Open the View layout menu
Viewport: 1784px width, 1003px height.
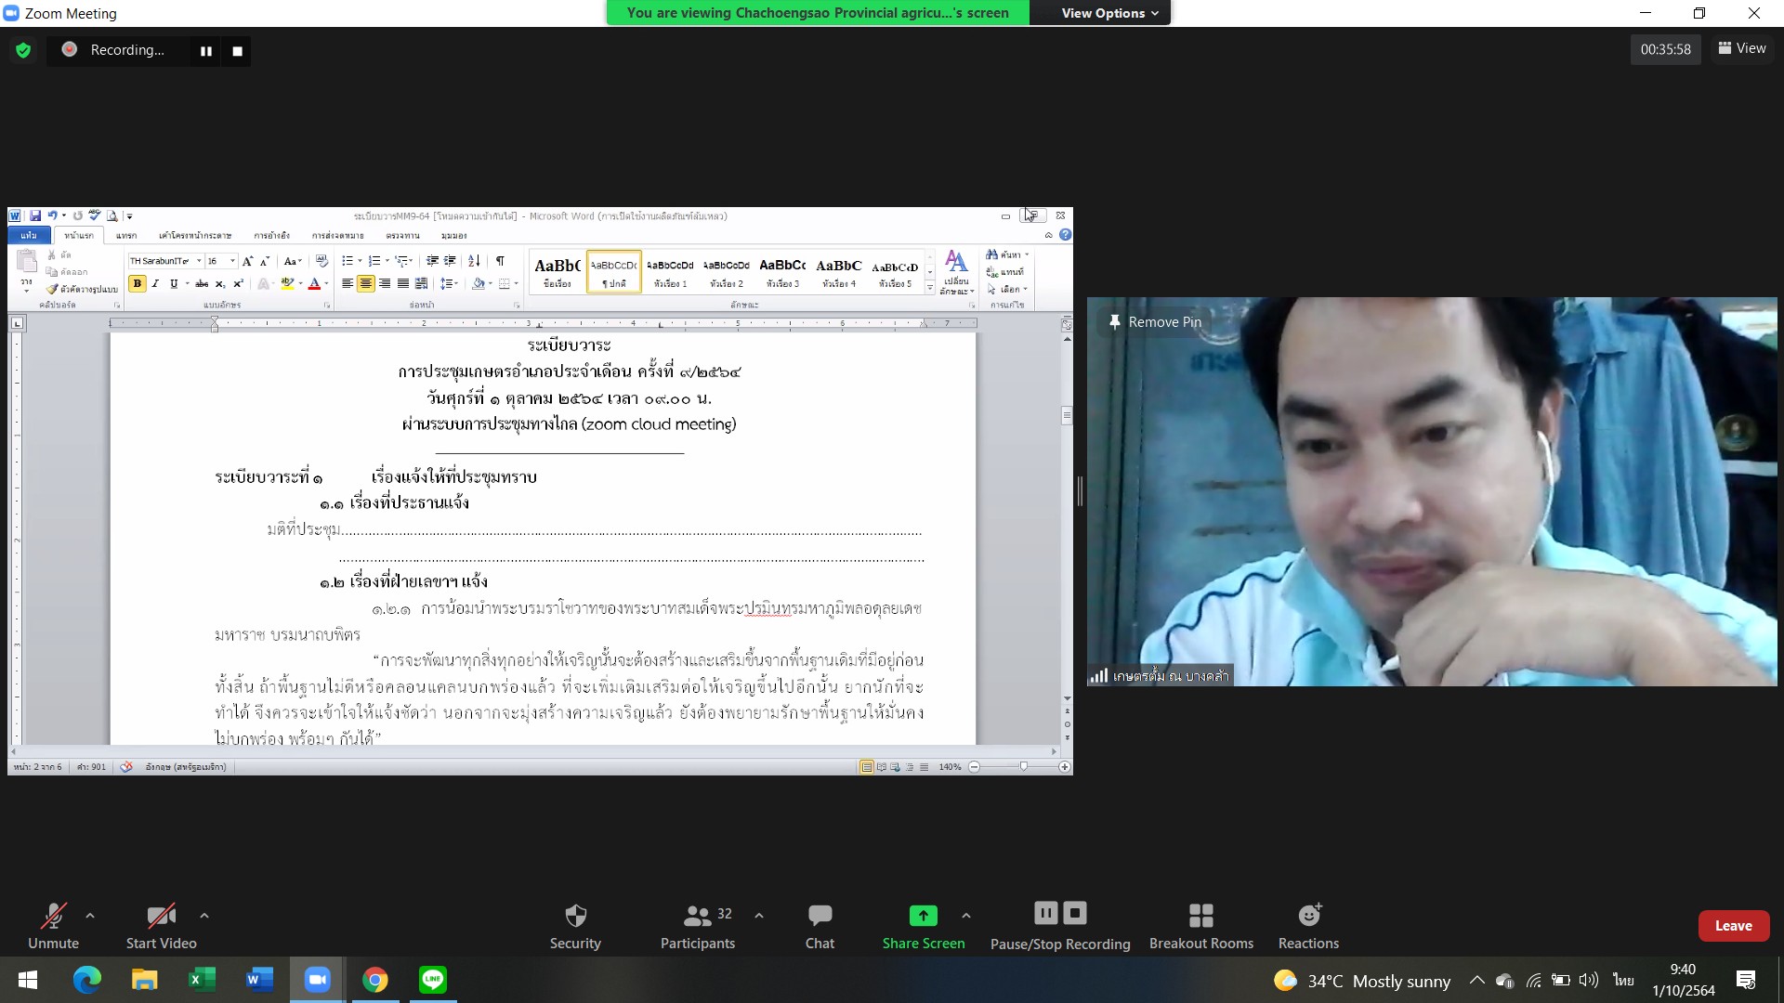[x=1742, y=48]
